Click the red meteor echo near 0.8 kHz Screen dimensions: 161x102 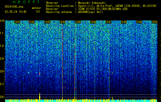pyautogui.click(x=40, y=73)
